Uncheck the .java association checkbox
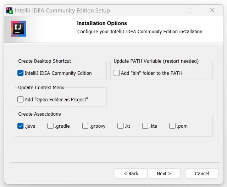The height and width of the screenshot is (187, 227). coord(20,126)
